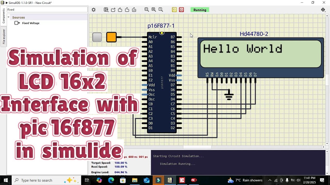Show hidden system tray icons
The height and width of the screenshot is (185, 330).
[x=270, y=180]
